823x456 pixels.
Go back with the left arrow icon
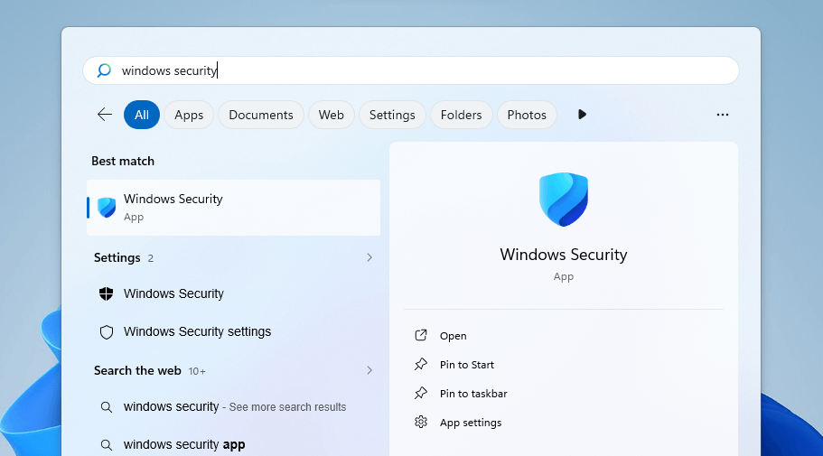(105, 115)
